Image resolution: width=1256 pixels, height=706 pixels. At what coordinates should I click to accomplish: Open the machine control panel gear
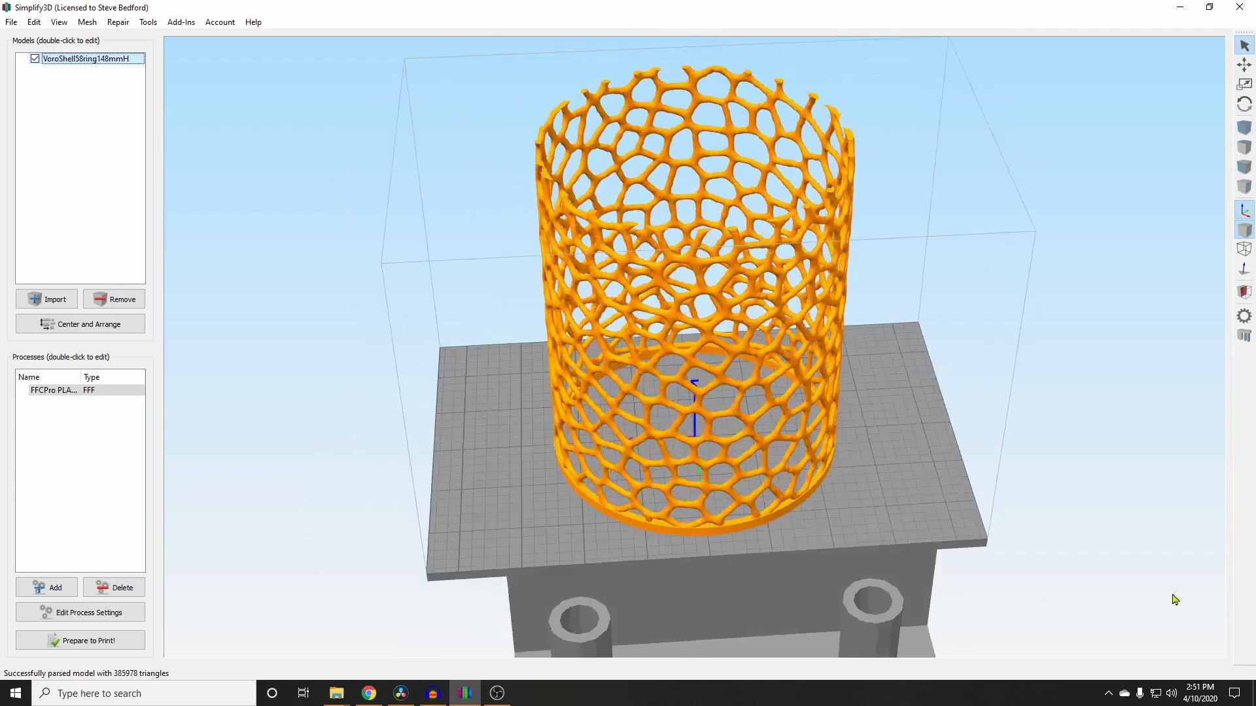tap(1244, 316)
